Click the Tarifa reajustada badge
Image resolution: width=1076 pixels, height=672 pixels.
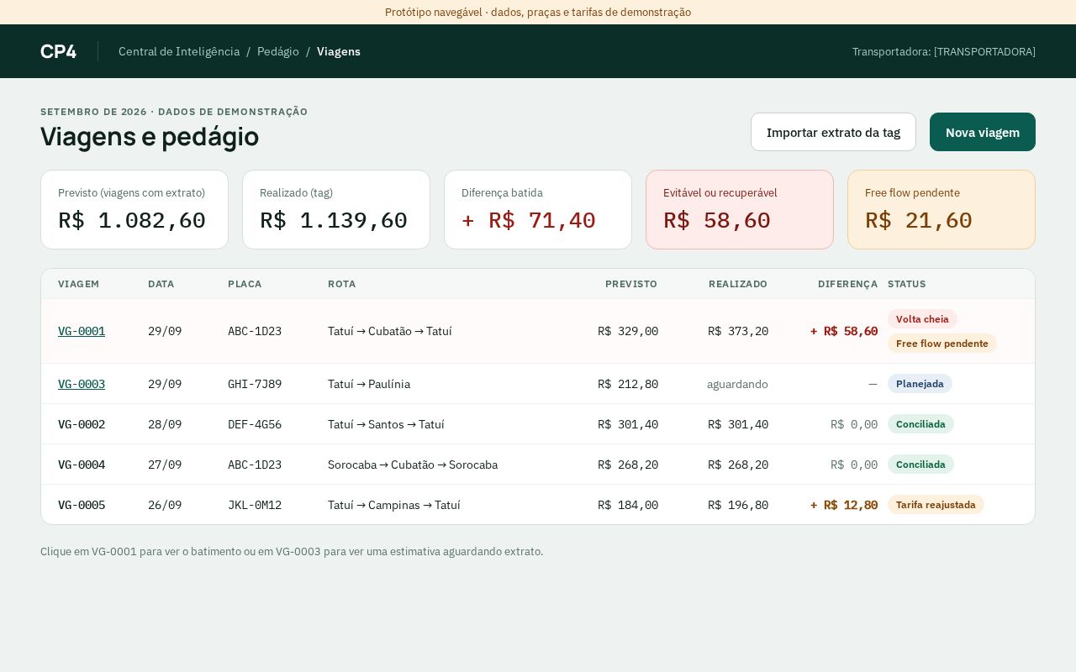(x=936, y=505)
